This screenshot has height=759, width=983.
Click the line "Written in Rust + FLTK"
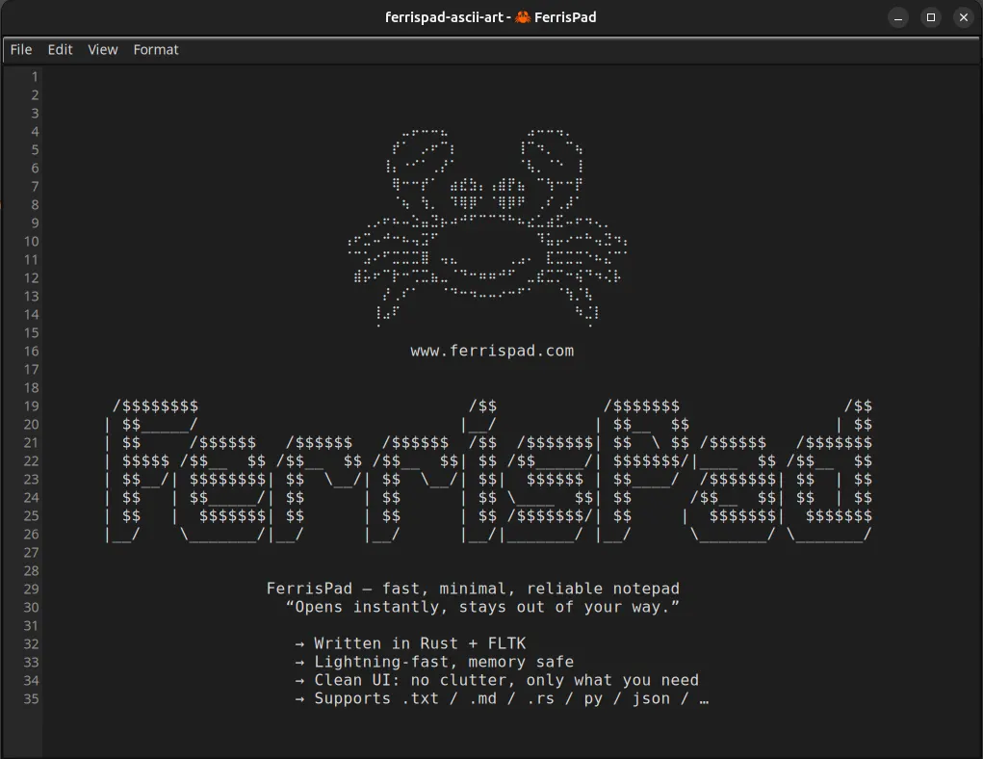[410, 643]
